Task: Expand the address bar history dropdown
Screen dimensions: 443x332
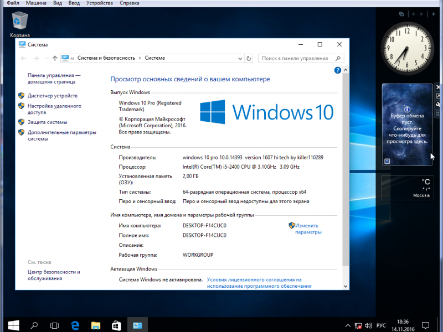Action: pyautogui.click(x=240, y=59)
